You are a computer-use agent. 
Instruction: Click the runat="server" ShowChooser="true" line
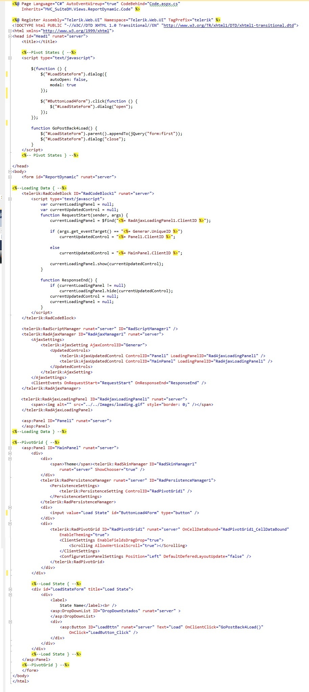[x=102, y=469]
